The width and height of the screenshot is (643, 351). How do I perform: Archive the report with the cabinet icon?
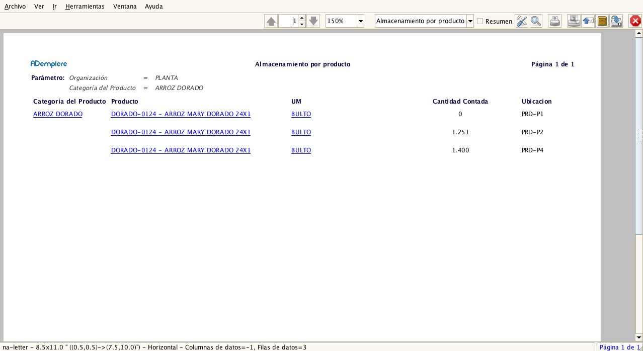602,21
